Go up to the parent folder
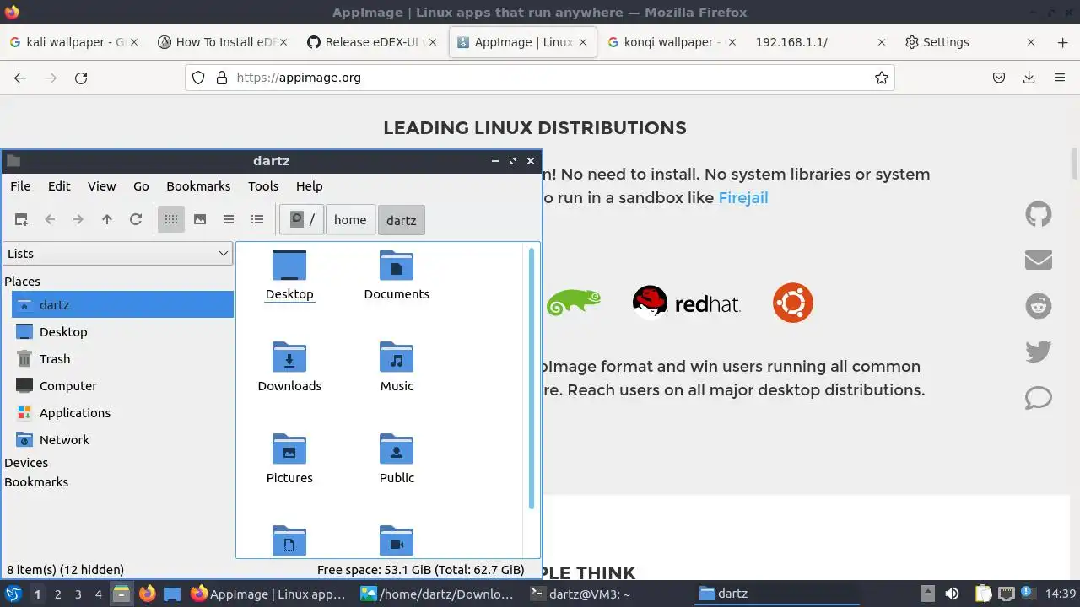This screenshot has height=607, width=1080. coord(107,219)
